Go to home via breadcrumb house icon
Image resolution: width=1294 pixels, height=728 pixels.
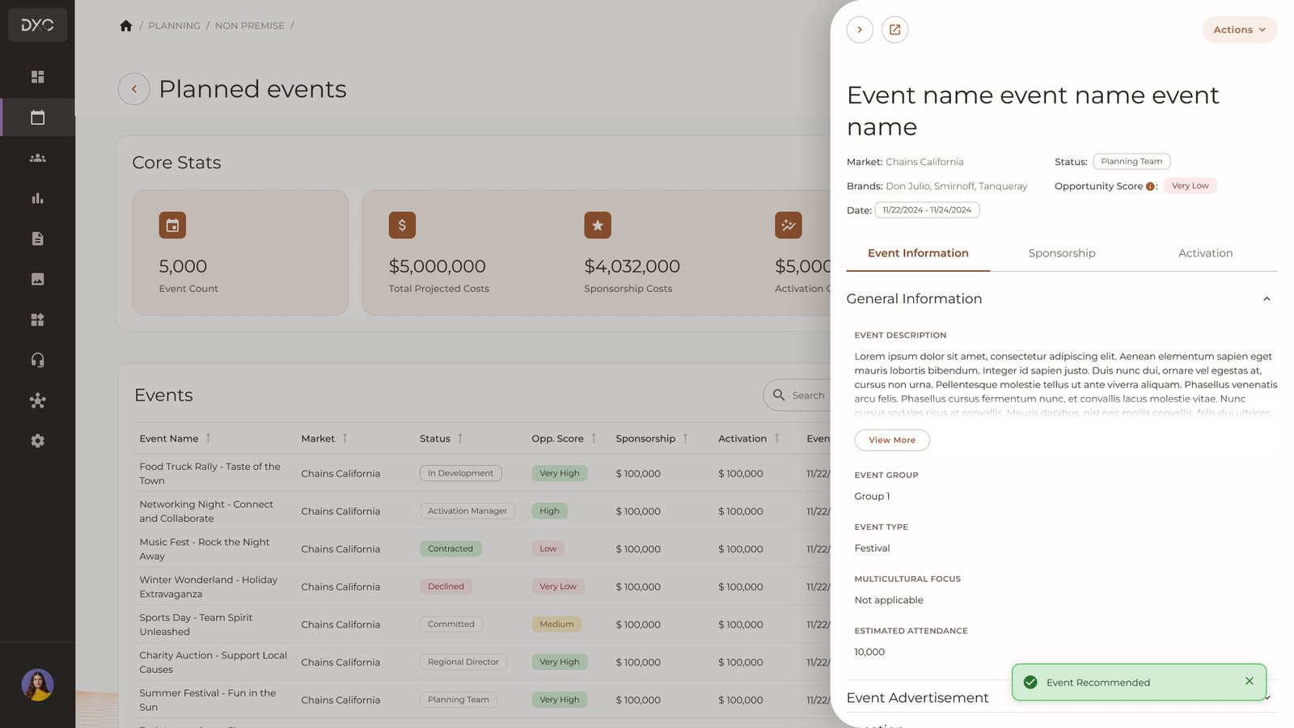[x=125, y=26]
